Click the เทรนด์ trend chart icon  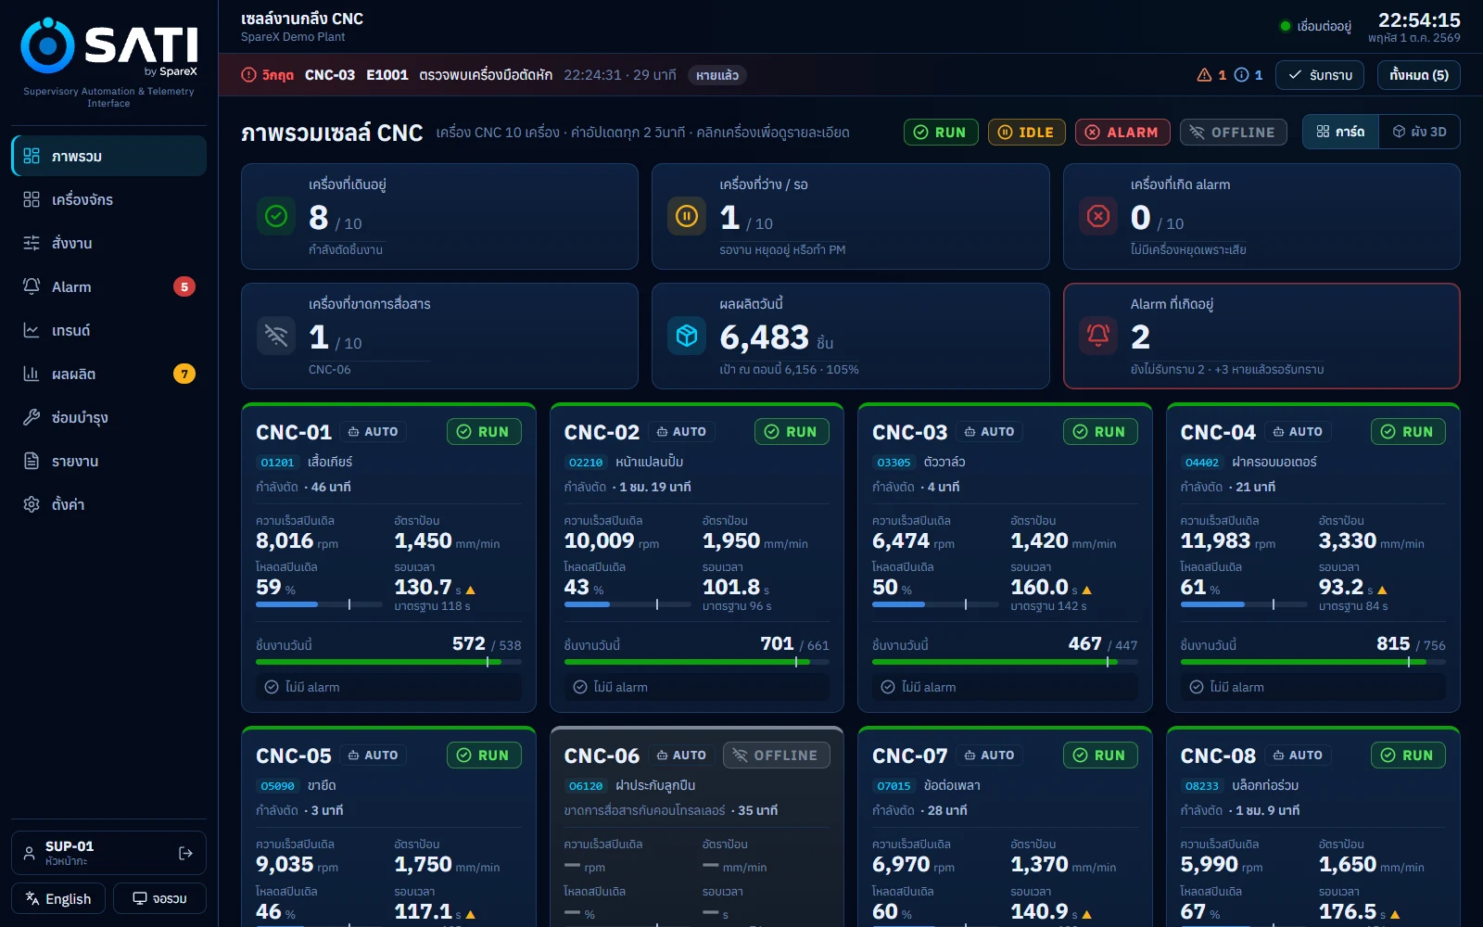point(32,330)
